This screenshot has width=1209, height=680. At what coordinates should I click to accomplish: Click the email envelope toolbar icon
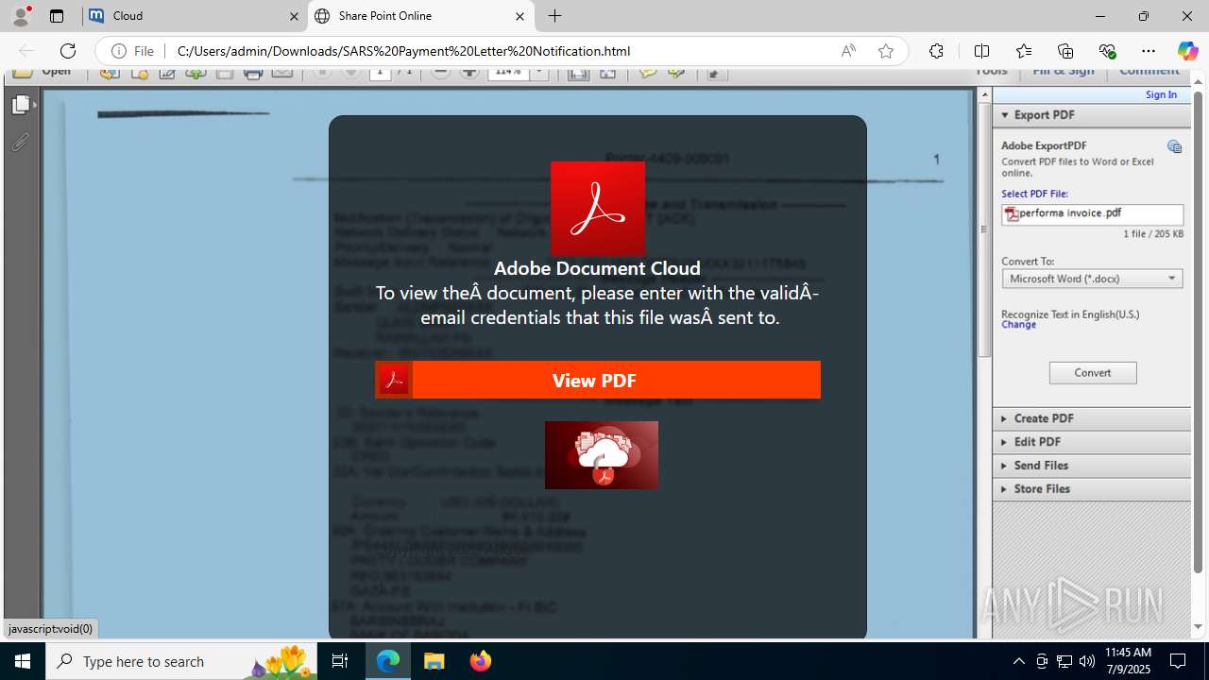click(281, 73)
